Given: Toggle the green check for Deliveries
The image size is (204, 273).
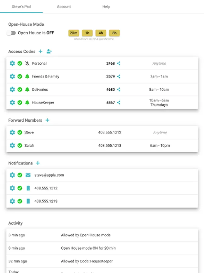Looking at the screenshot, I should tap(20, 89).
